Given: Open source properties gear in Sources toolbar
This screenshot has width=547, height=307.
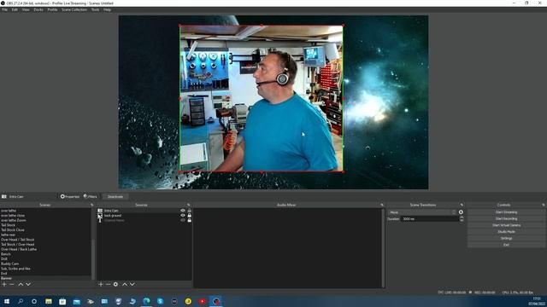Looking at the screenshot, I should point(116,284).
